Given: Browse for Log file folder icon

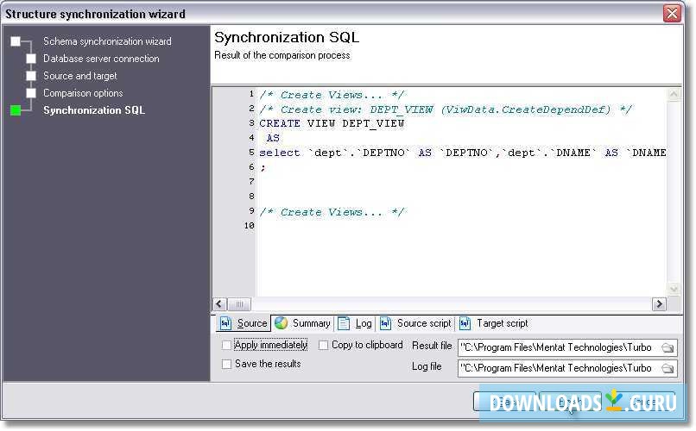Looking at the screenshot, I should 668,368.
